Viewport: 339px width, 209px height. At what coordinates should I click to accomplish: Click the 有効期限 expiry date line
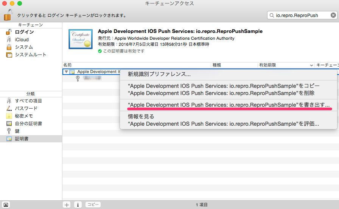(154, 44)
